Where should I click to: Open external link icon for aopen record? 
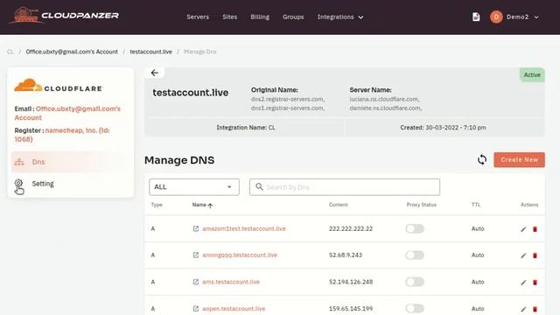tap(196, 309)
